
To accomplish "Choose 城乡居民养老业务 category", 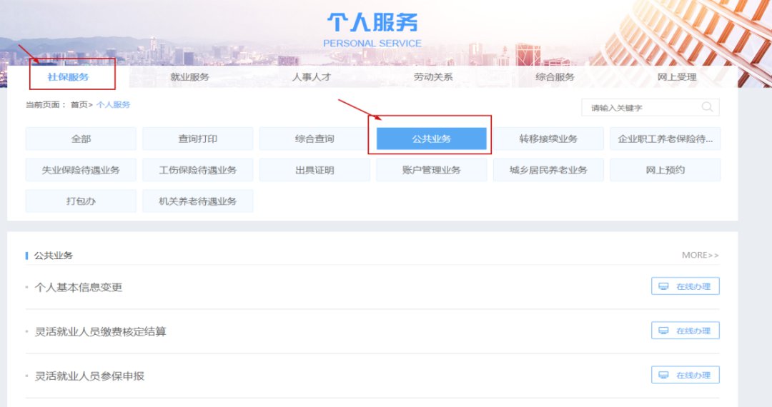I will point(548,170).
